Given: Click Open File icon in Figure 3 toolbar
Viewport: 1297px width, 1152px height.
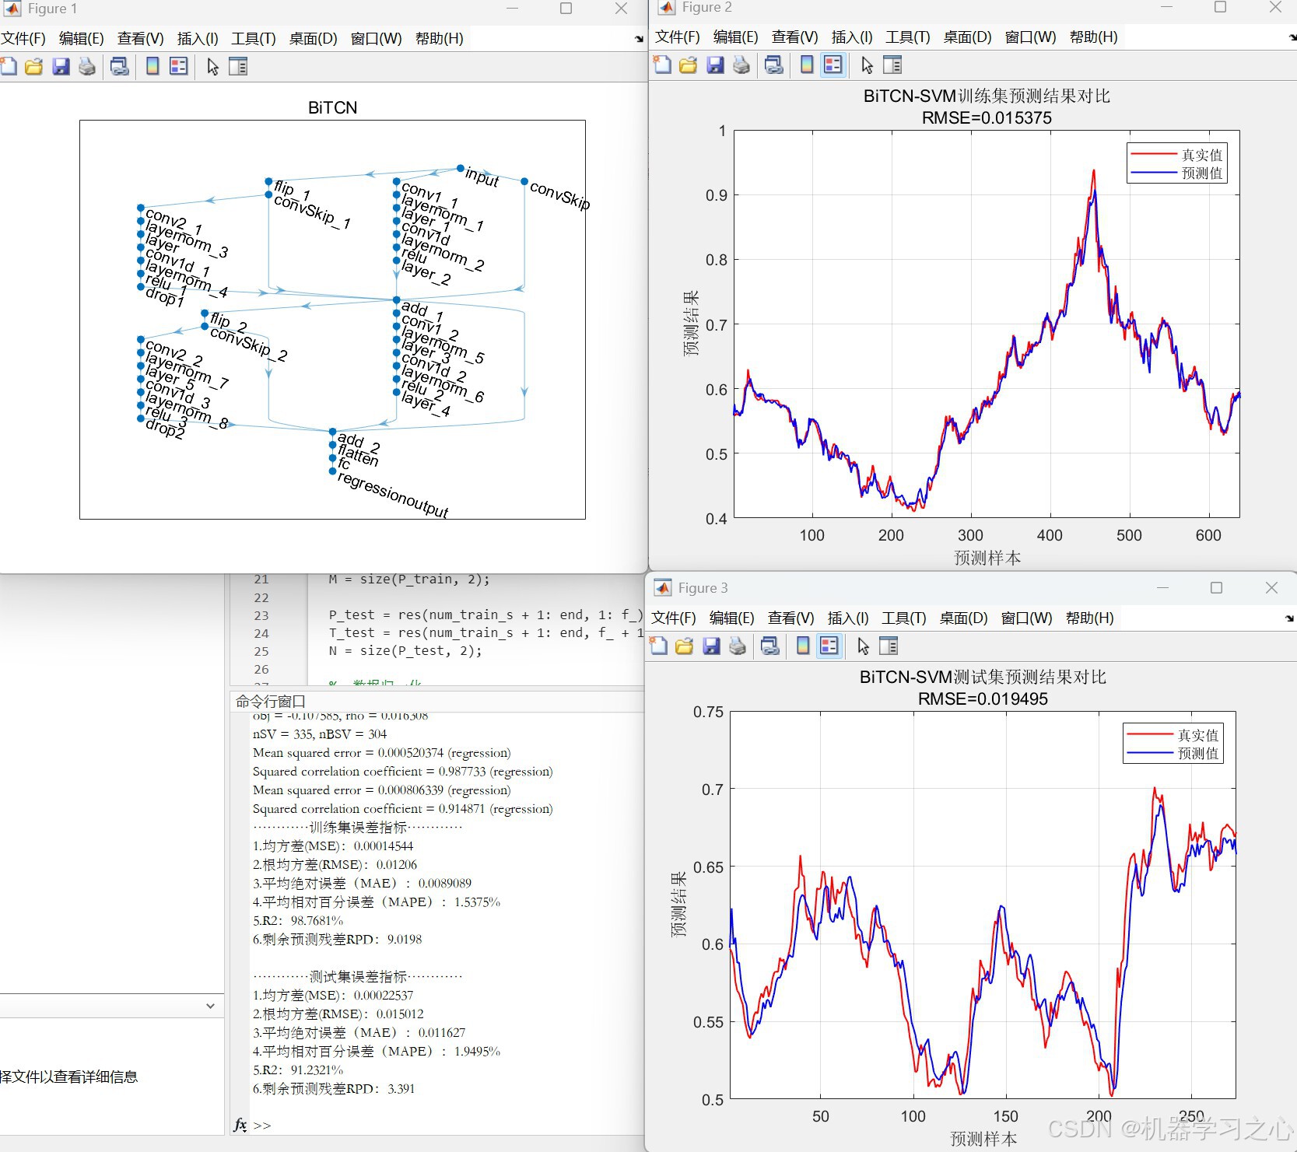Looking at the screenshot, I should tap(685, 646).
